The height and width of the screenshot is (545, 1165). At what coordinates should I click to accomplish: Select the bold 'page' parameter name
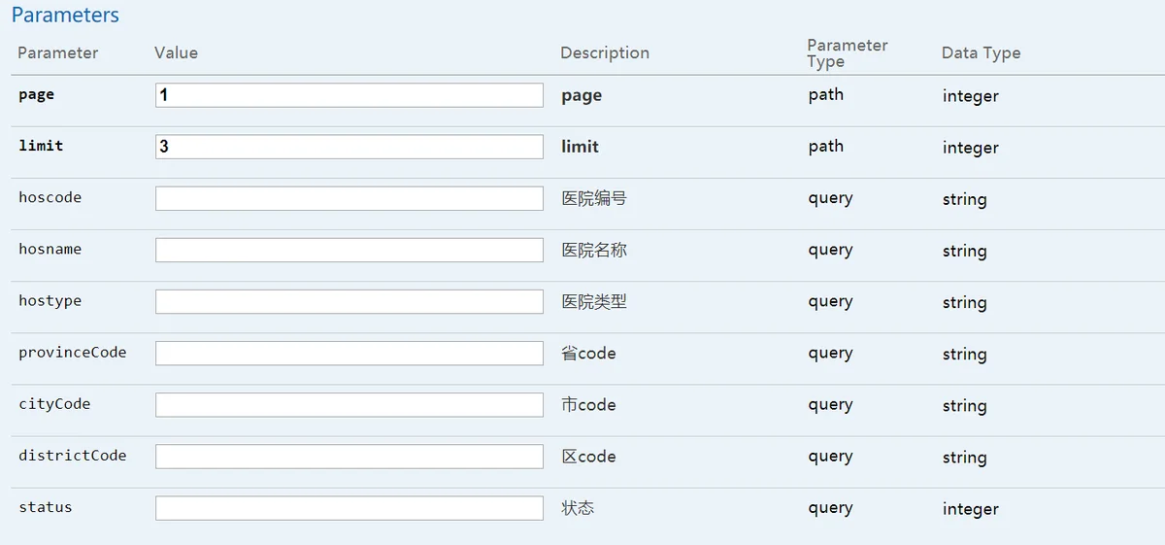[36, 95]
